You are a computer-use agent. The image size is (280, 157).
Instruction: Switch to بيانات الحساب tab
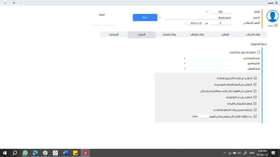[253, 34]
